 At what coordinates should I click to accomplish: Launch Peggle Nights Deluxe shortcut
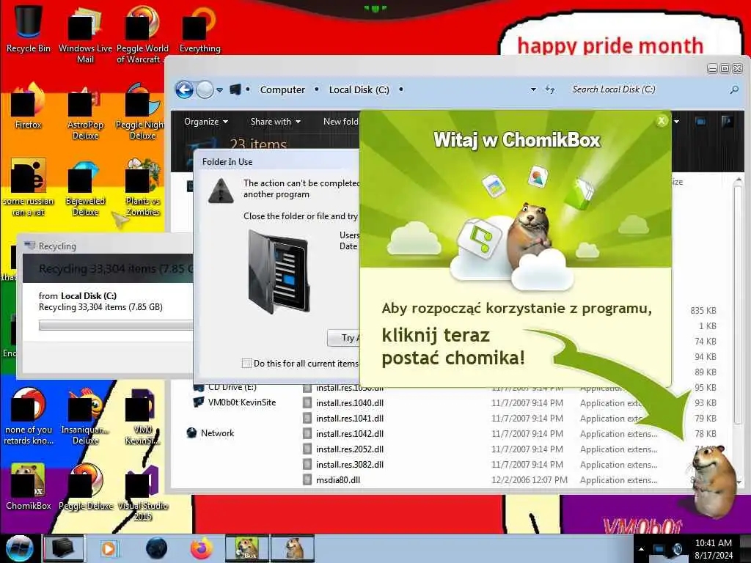pos(140,111)
